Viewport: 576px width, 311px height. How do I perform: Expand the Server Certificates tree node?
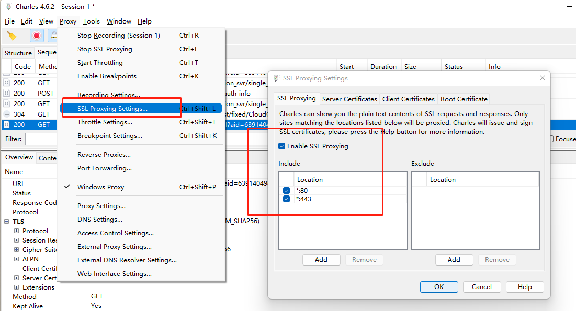pyautogui.click(x=17, y=278)
